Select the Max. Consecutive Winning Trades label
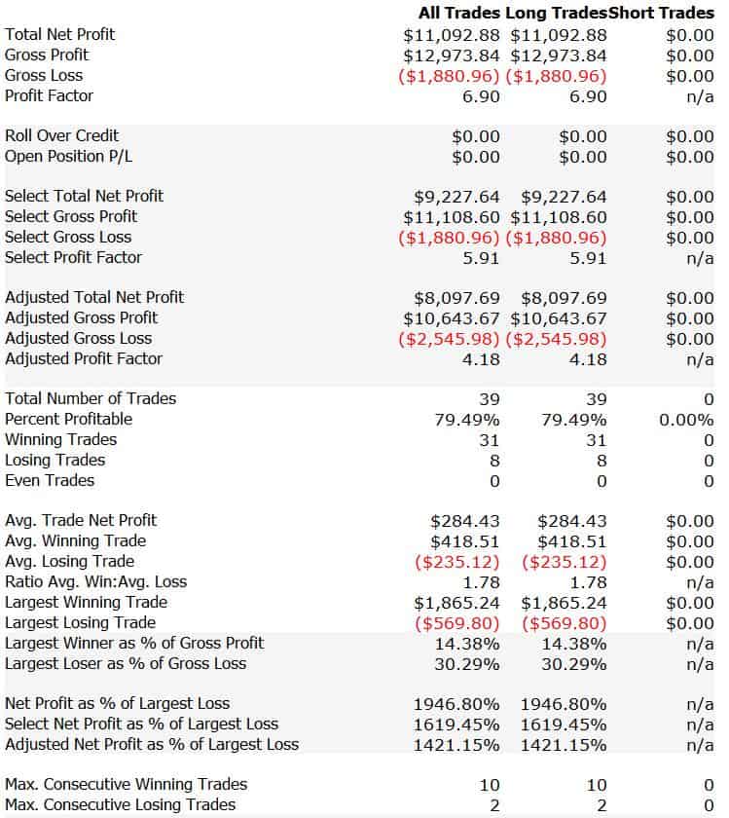The width and height of the screenshot is (729, 818). 127,784
